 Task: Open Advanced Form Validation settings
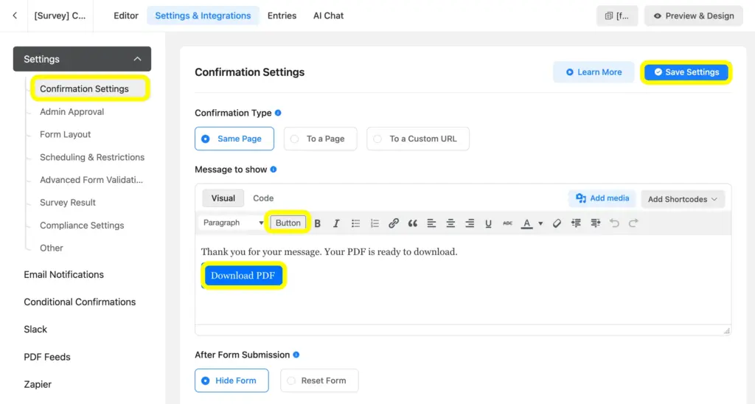click(x=91, y=180)
